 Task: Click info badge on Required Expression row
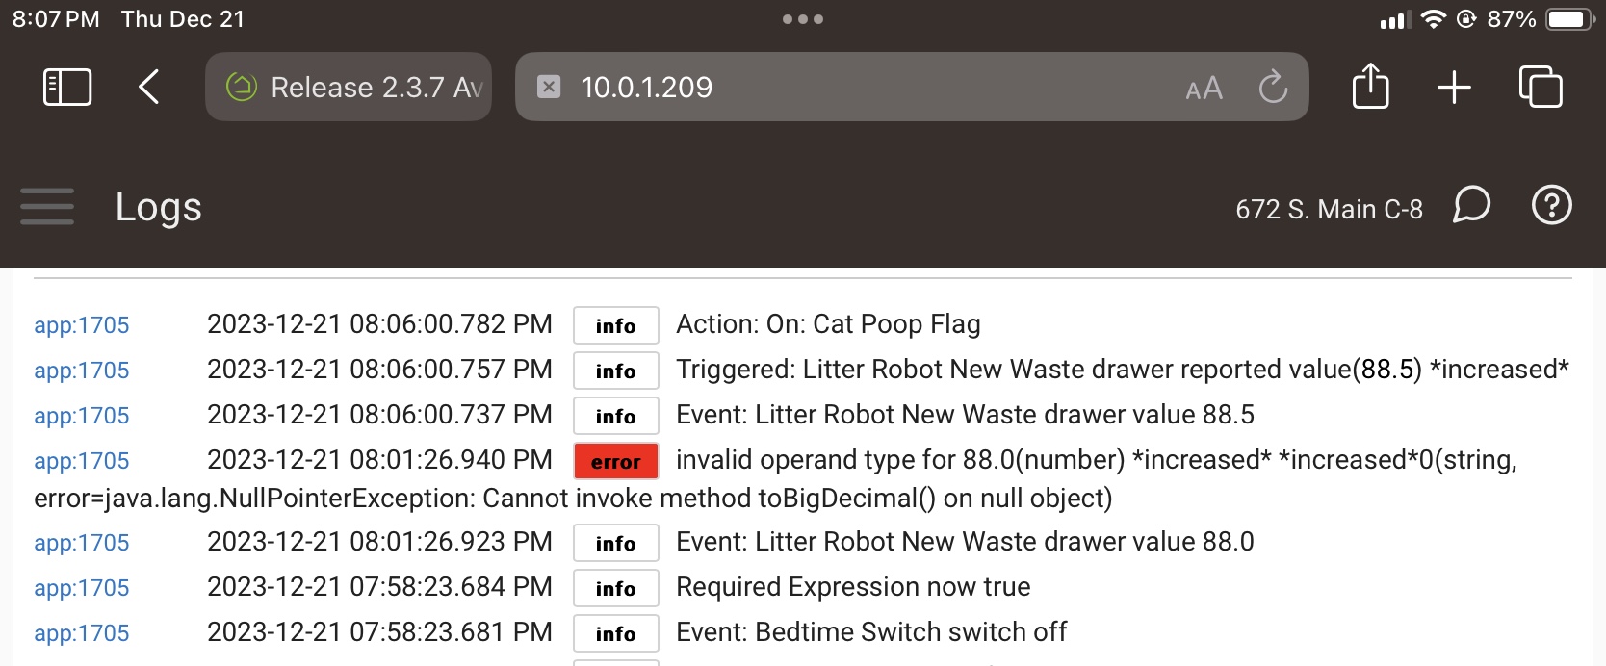(x=616, y=588)
